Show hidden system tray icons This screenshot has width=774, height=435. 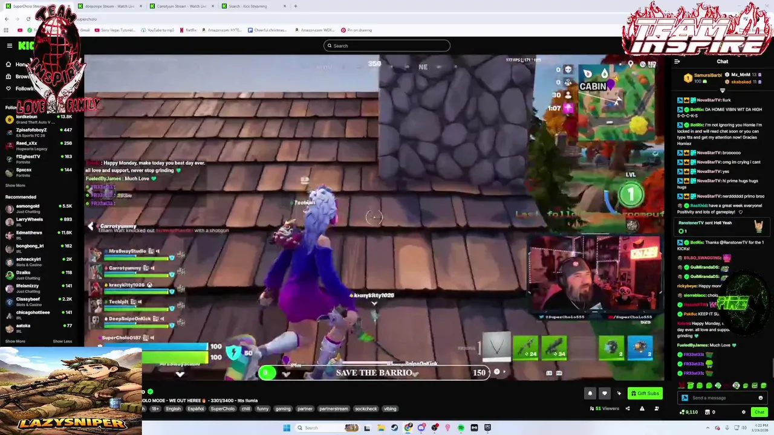click(707, 428)
